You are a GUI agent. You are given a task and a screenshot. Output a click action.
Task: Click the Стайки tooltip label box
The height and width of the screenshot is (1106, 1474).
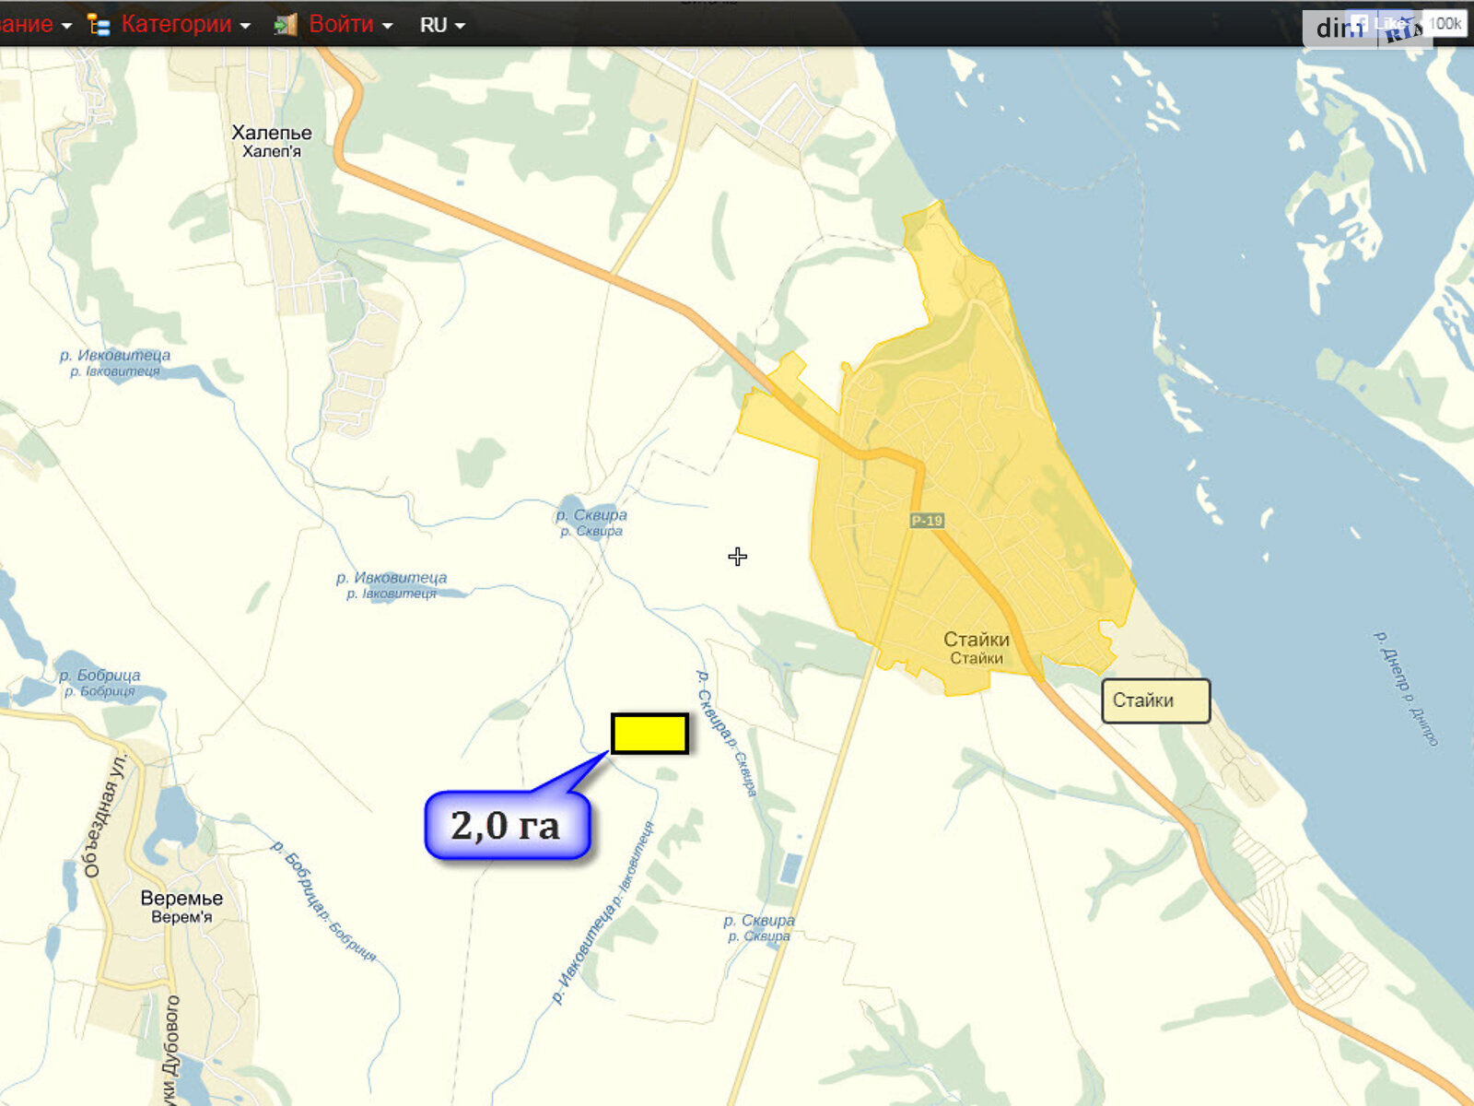[1155, 700]
